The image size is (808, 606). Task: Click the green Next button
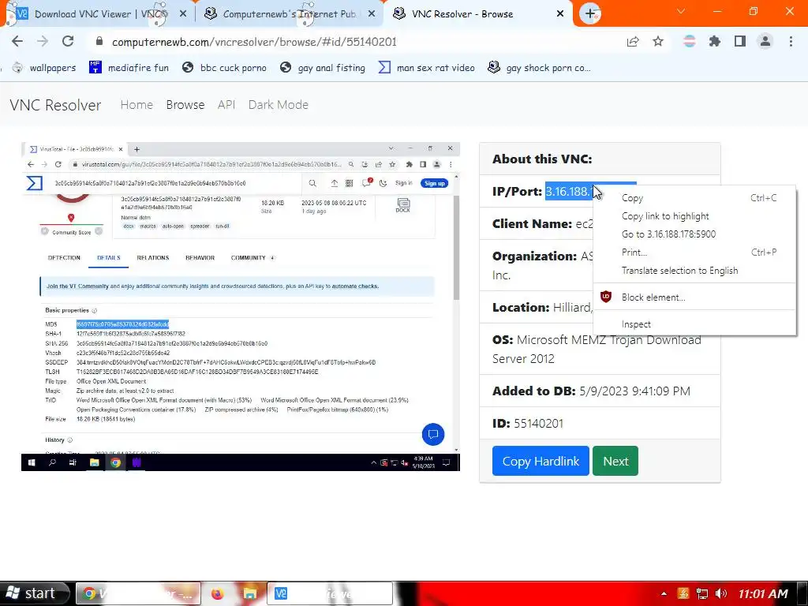615,461
